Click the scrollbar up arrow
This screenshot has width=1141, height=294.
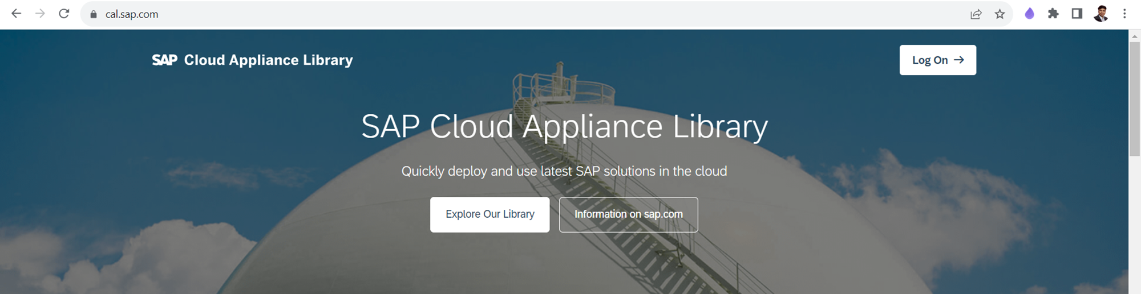[x=1134, y=36]
